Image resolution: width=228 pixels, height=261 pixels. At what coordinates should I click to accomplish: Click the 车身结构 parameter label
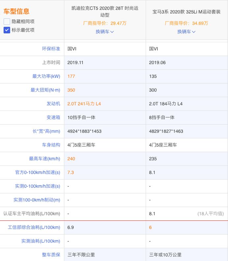click(51, 145)
